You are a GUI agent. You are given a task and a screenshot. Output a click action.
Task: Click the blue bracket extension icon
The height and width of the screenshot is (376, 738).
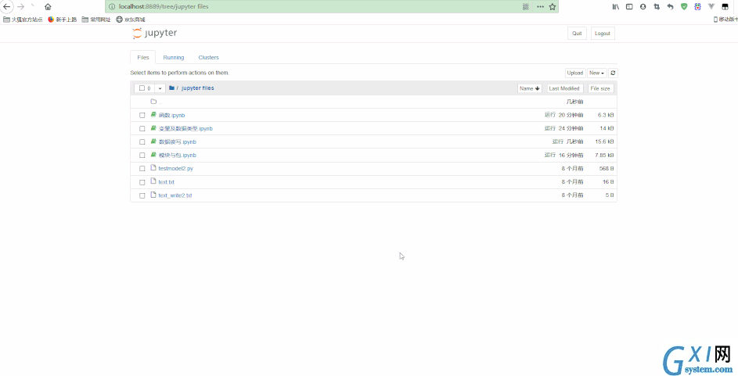[697, 6]
